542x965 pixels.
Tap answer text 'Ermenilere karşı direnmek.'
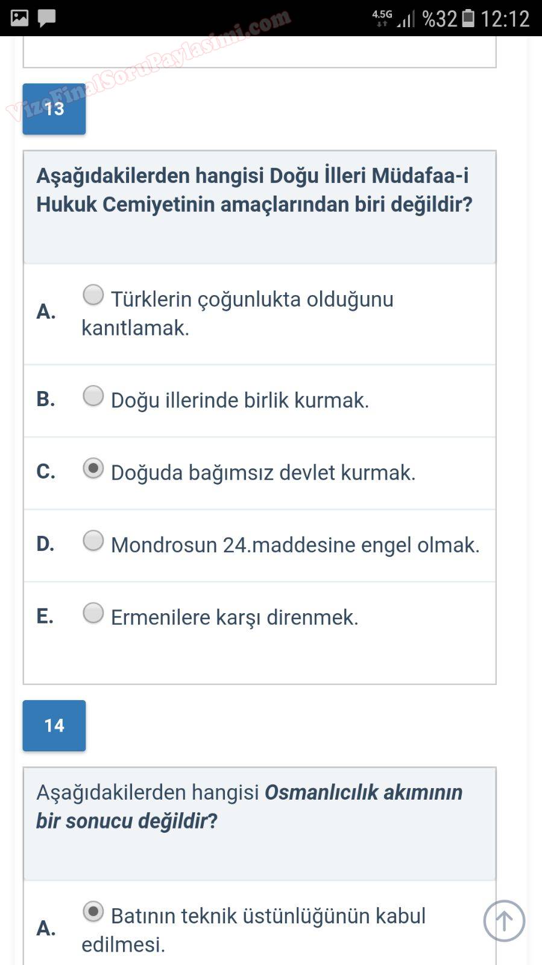pyautogui.click(x=235, y=617)
